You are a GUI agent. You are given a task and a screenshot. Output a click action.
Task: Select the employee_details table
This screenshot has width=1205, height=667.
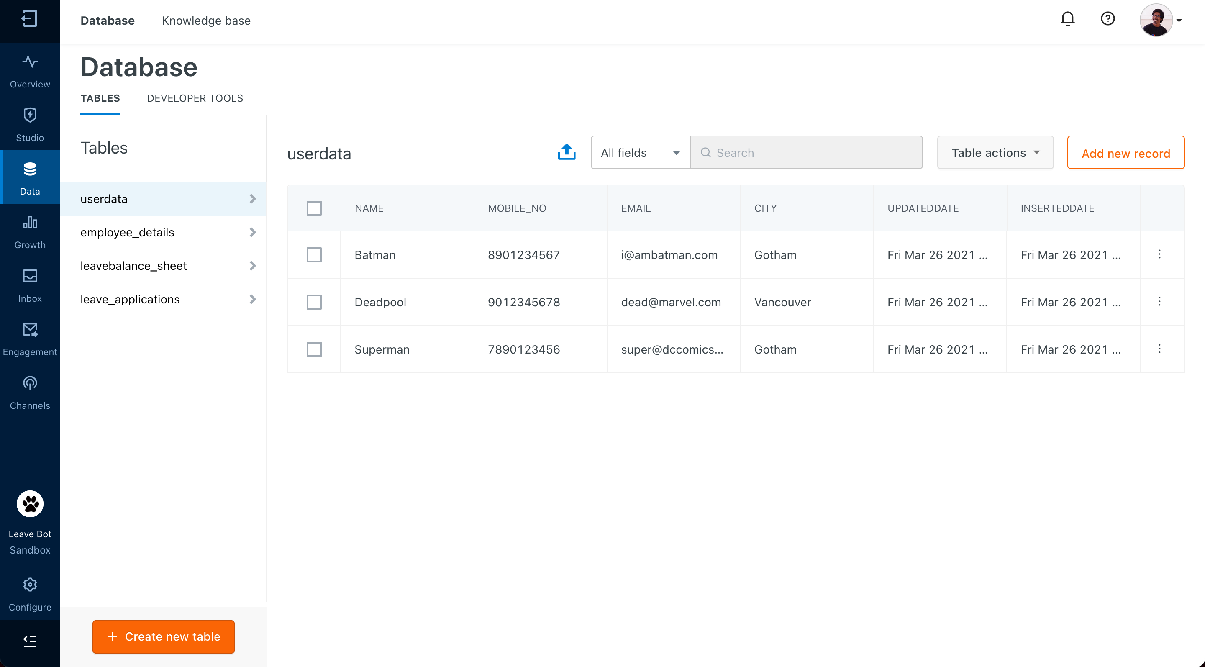click(x=163, y=233)
